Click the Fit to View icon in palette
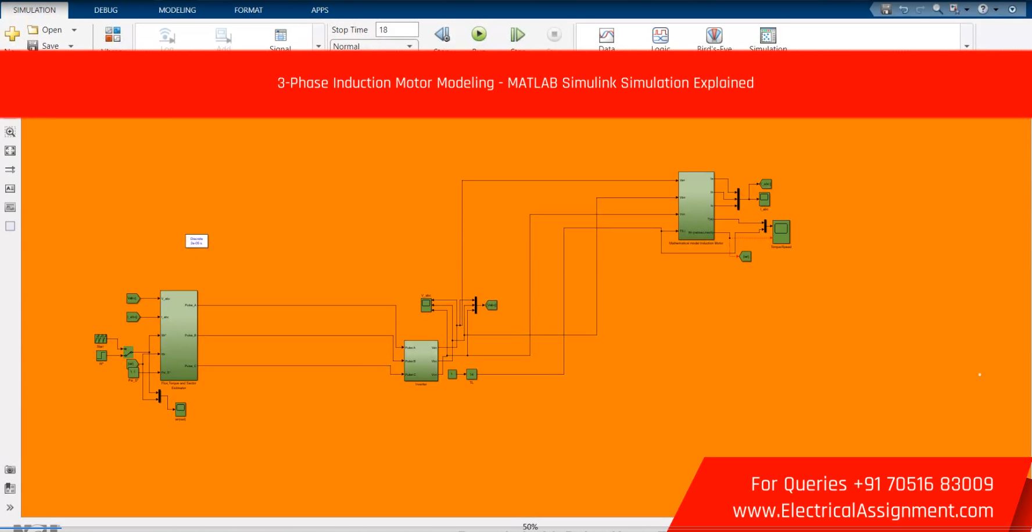1032x532 pixels. 10,151
